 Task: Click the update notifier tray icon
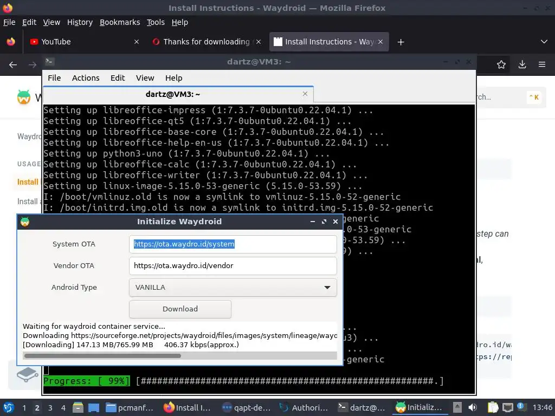[x=520, y=406]
